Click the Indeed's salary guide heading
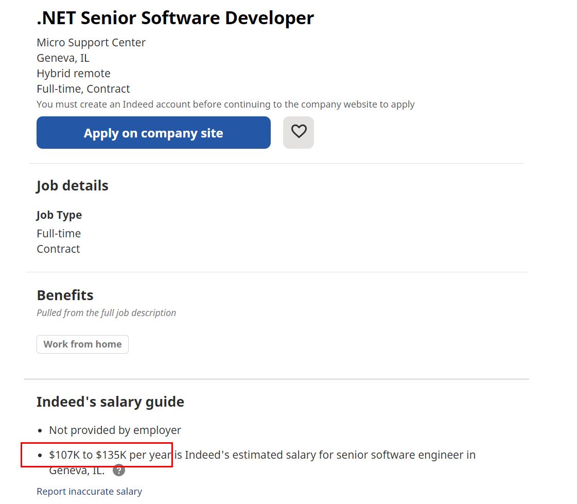Viewport: 577px width, 504px height. [110, 402]
